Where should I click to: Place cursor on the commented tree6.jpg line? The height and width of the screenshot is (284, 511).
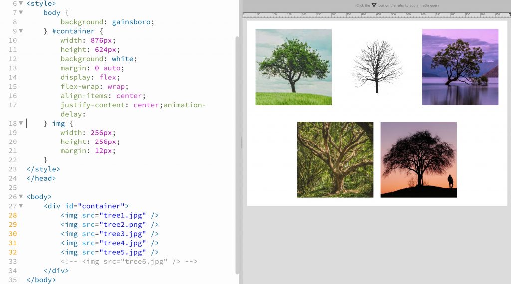click(129, 261)
